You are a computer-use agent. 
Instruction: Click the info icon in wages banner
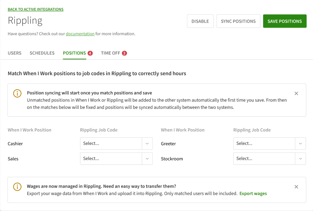17,187
